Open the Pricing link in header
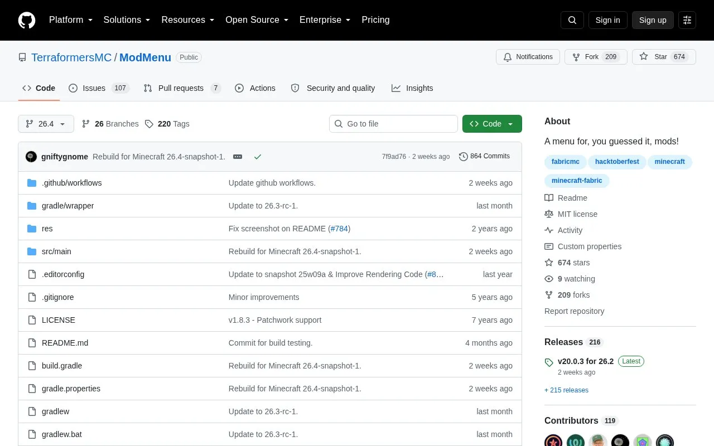 375,20
